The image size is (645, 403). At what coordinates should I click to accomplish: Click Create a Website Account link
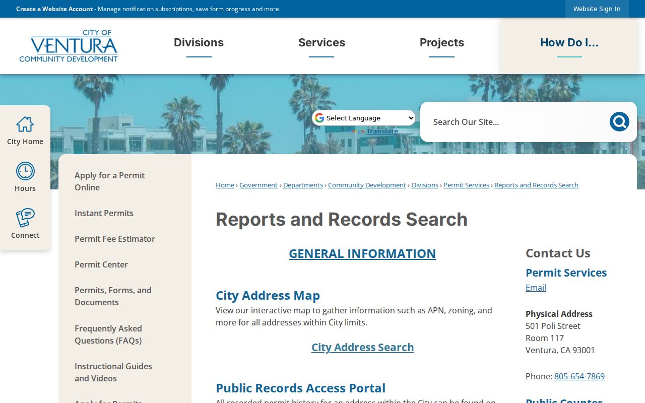tap(54, 9)
